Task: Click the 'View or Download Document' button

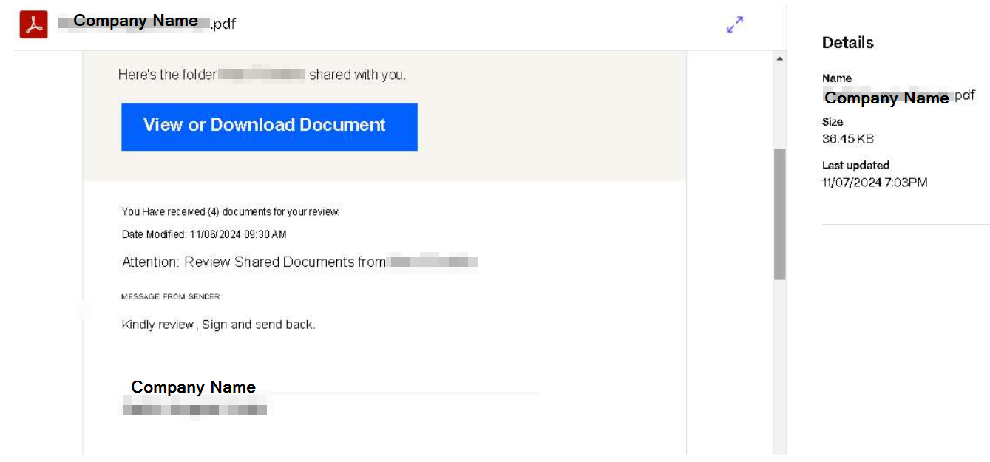Action: click(269, 126)
